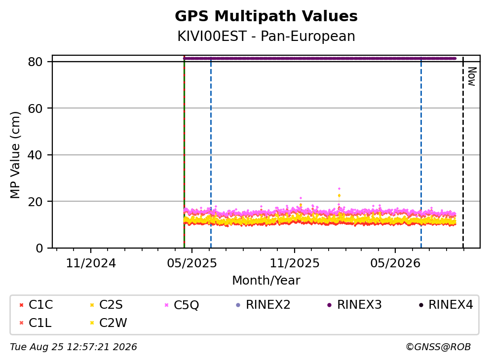Click the 05/2025 x-axis tick label

coord(192,263)
